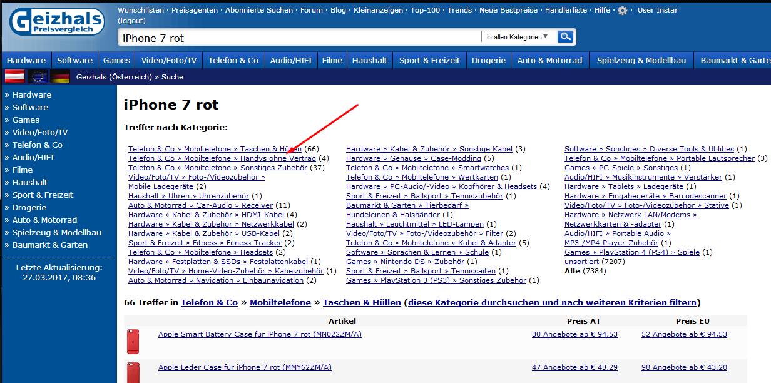The width and height of the screenshot is (771, 383).
Task: Select Baumarkt & Garten in left sidebar
Action: 50,245
